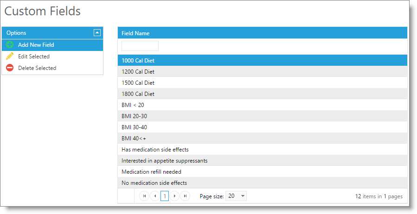
Task: Click the green plus Add New Field icon
Action: [10, 44]
